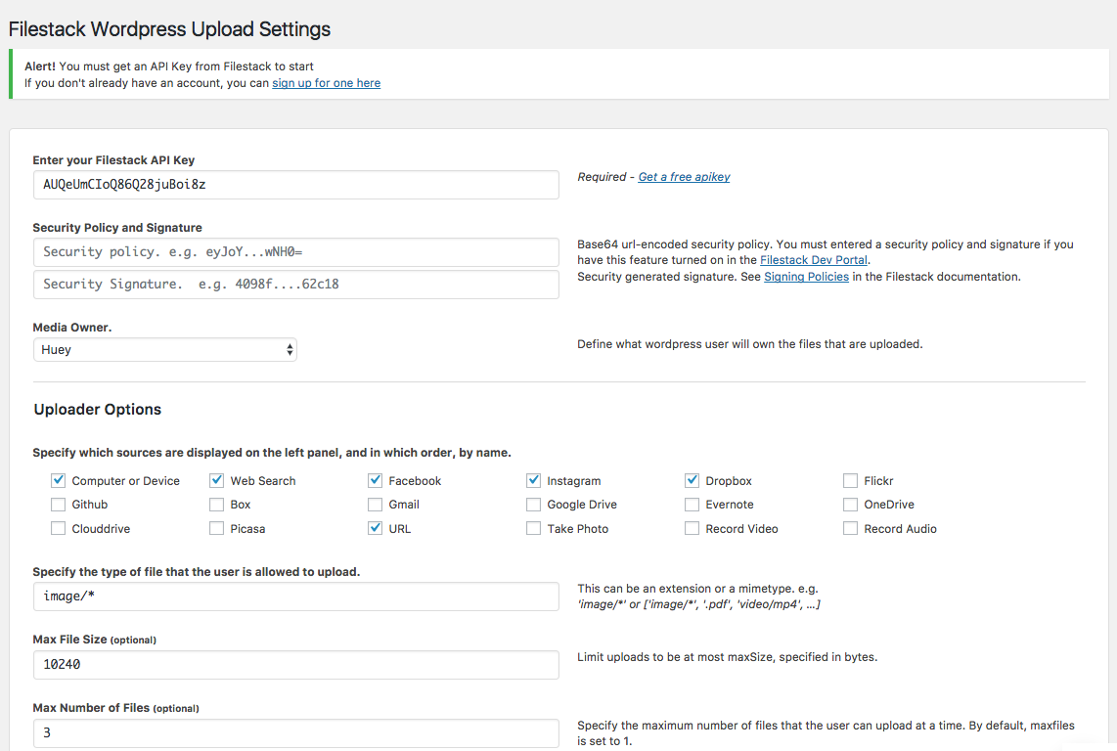Disable the Web Search upload source
The height and width of the screenshot is (751, 1117).
tap(216, 480)
